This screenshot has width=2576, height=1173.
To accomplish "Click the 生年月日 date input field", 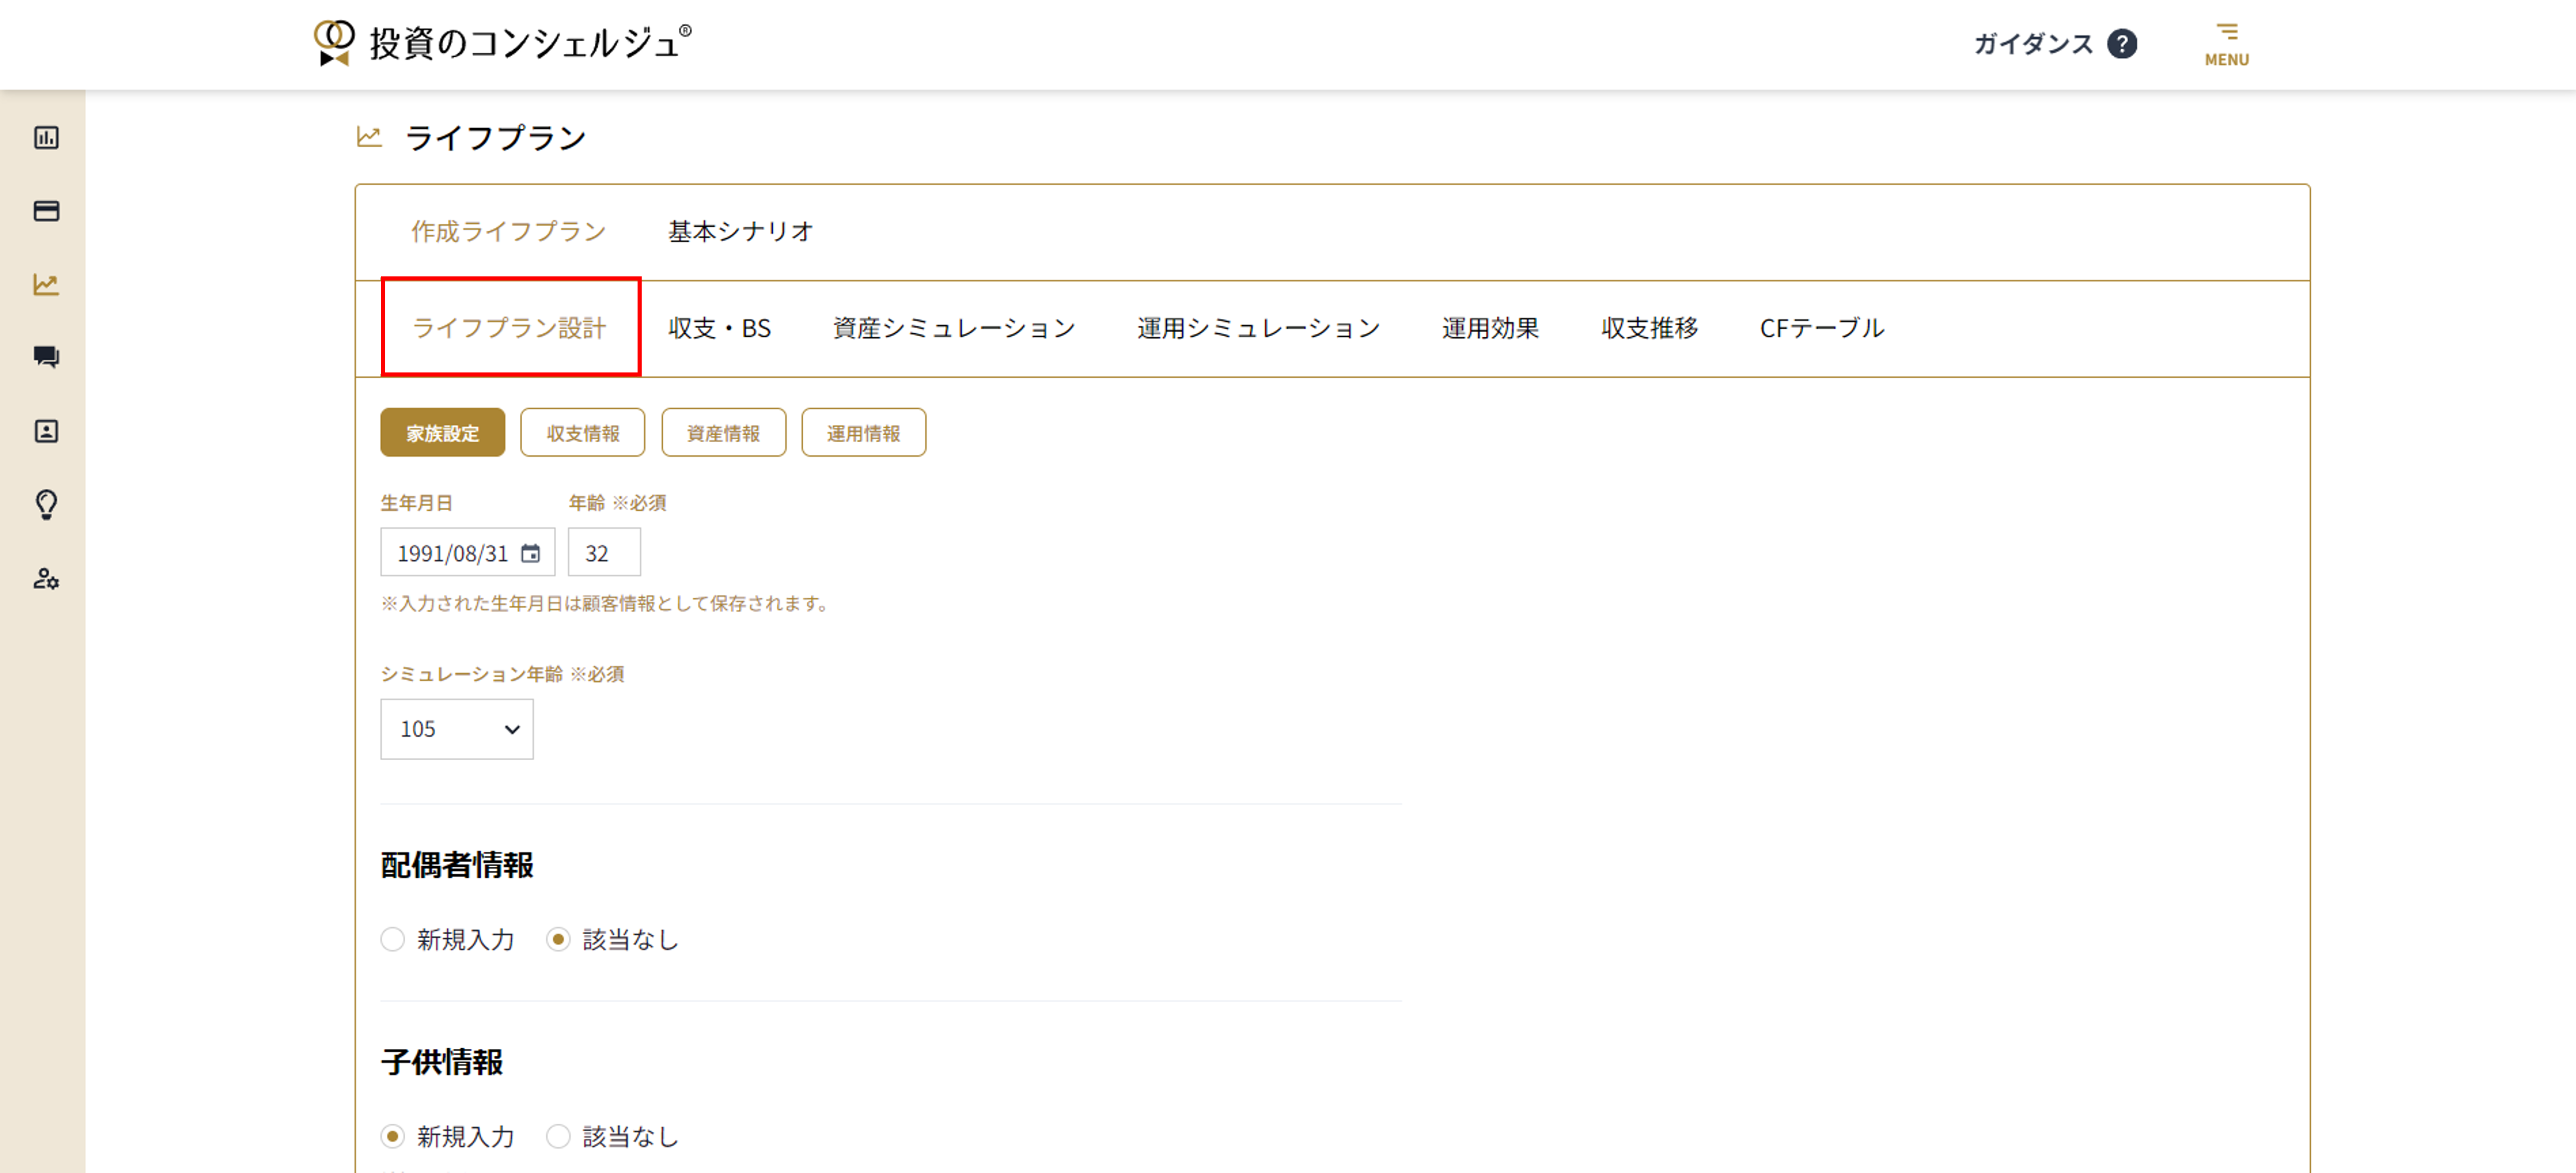I will coord(467,553).
